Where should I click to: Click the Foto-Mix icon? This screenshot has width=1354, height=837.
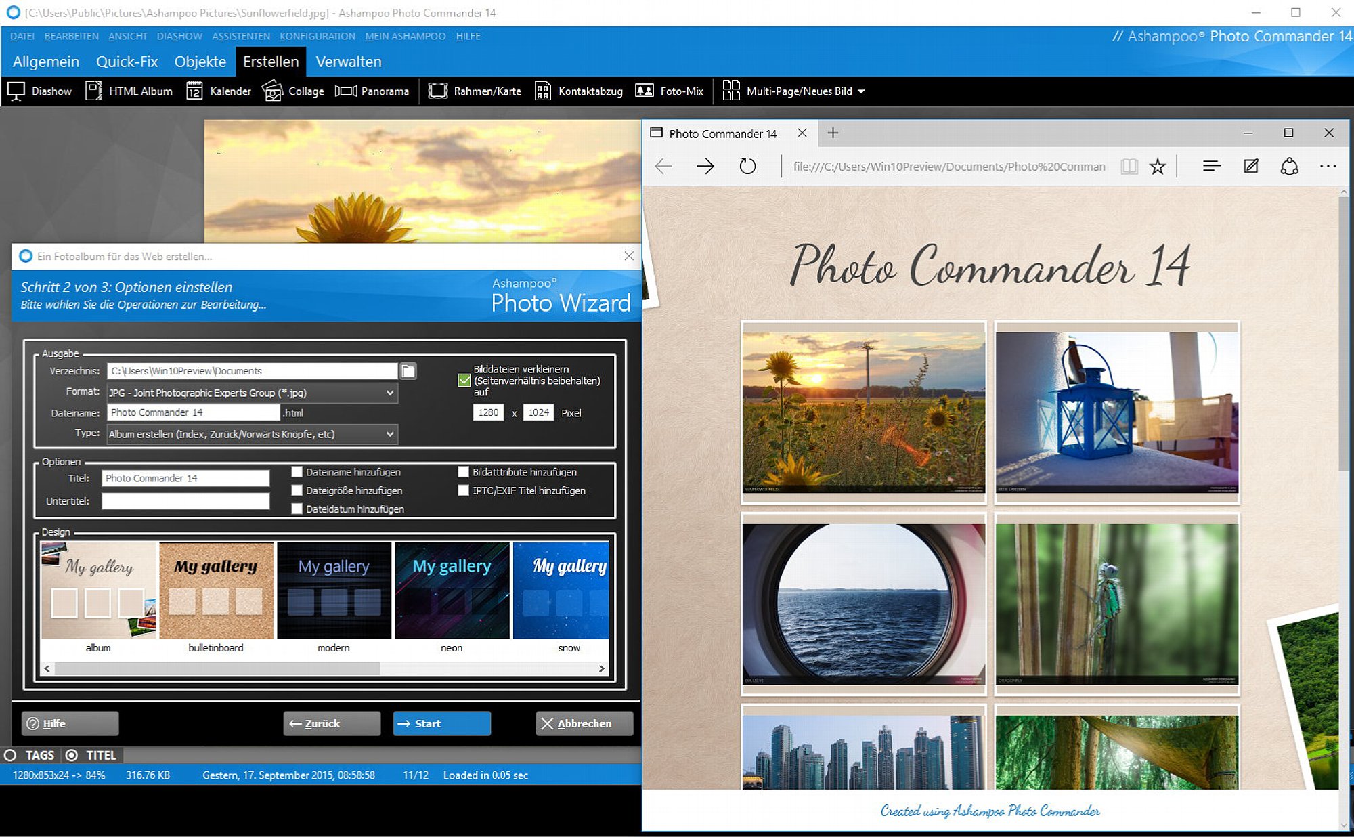point(644,91)
